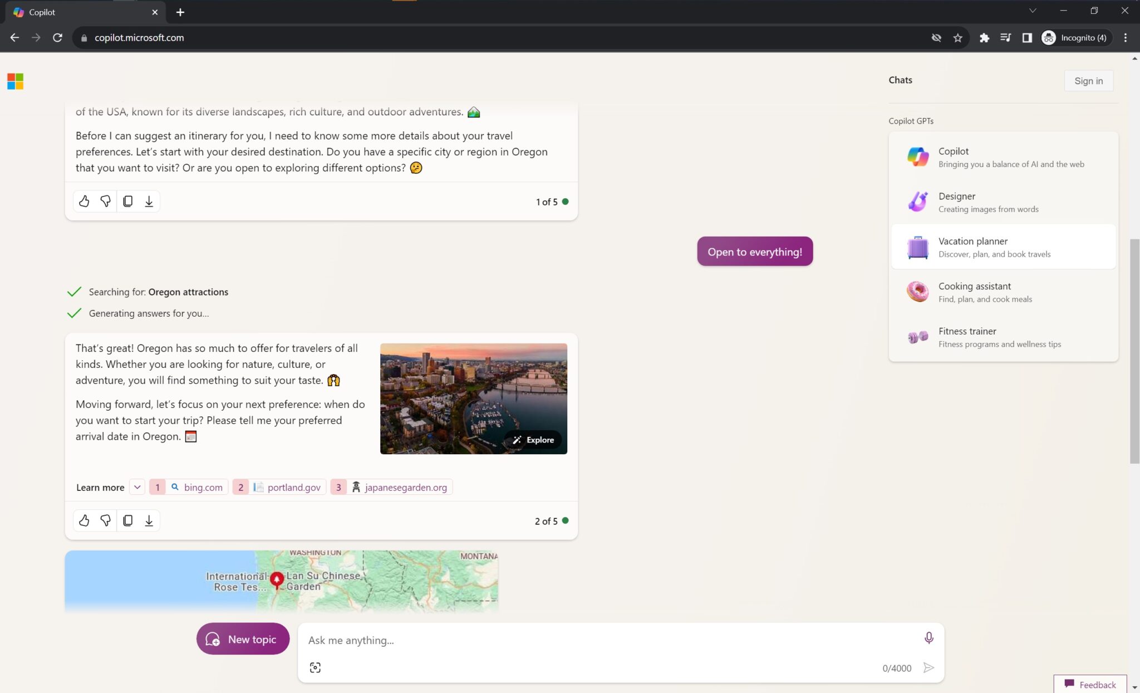Dislike the first Copilot response

105,201
